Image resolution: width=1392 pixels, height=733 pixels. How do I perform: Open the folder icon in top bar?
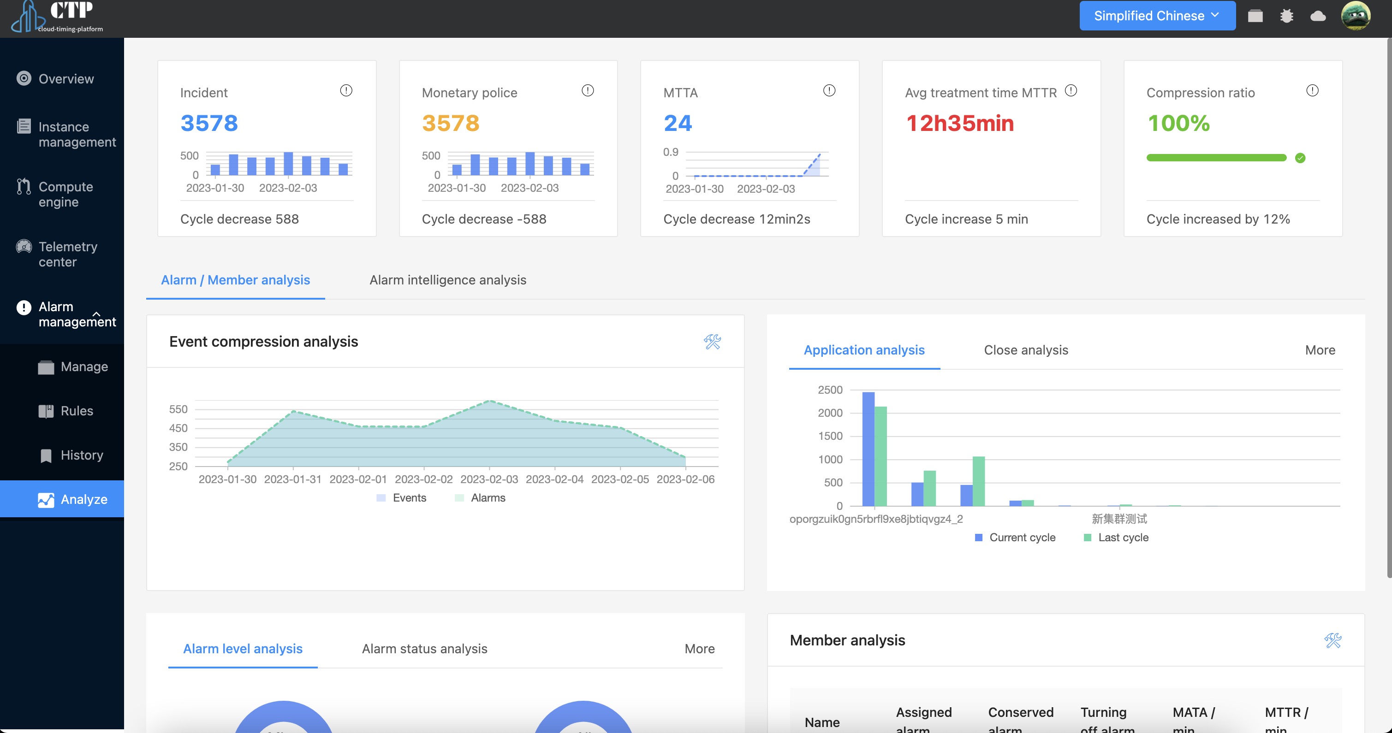click(1255, 16)
